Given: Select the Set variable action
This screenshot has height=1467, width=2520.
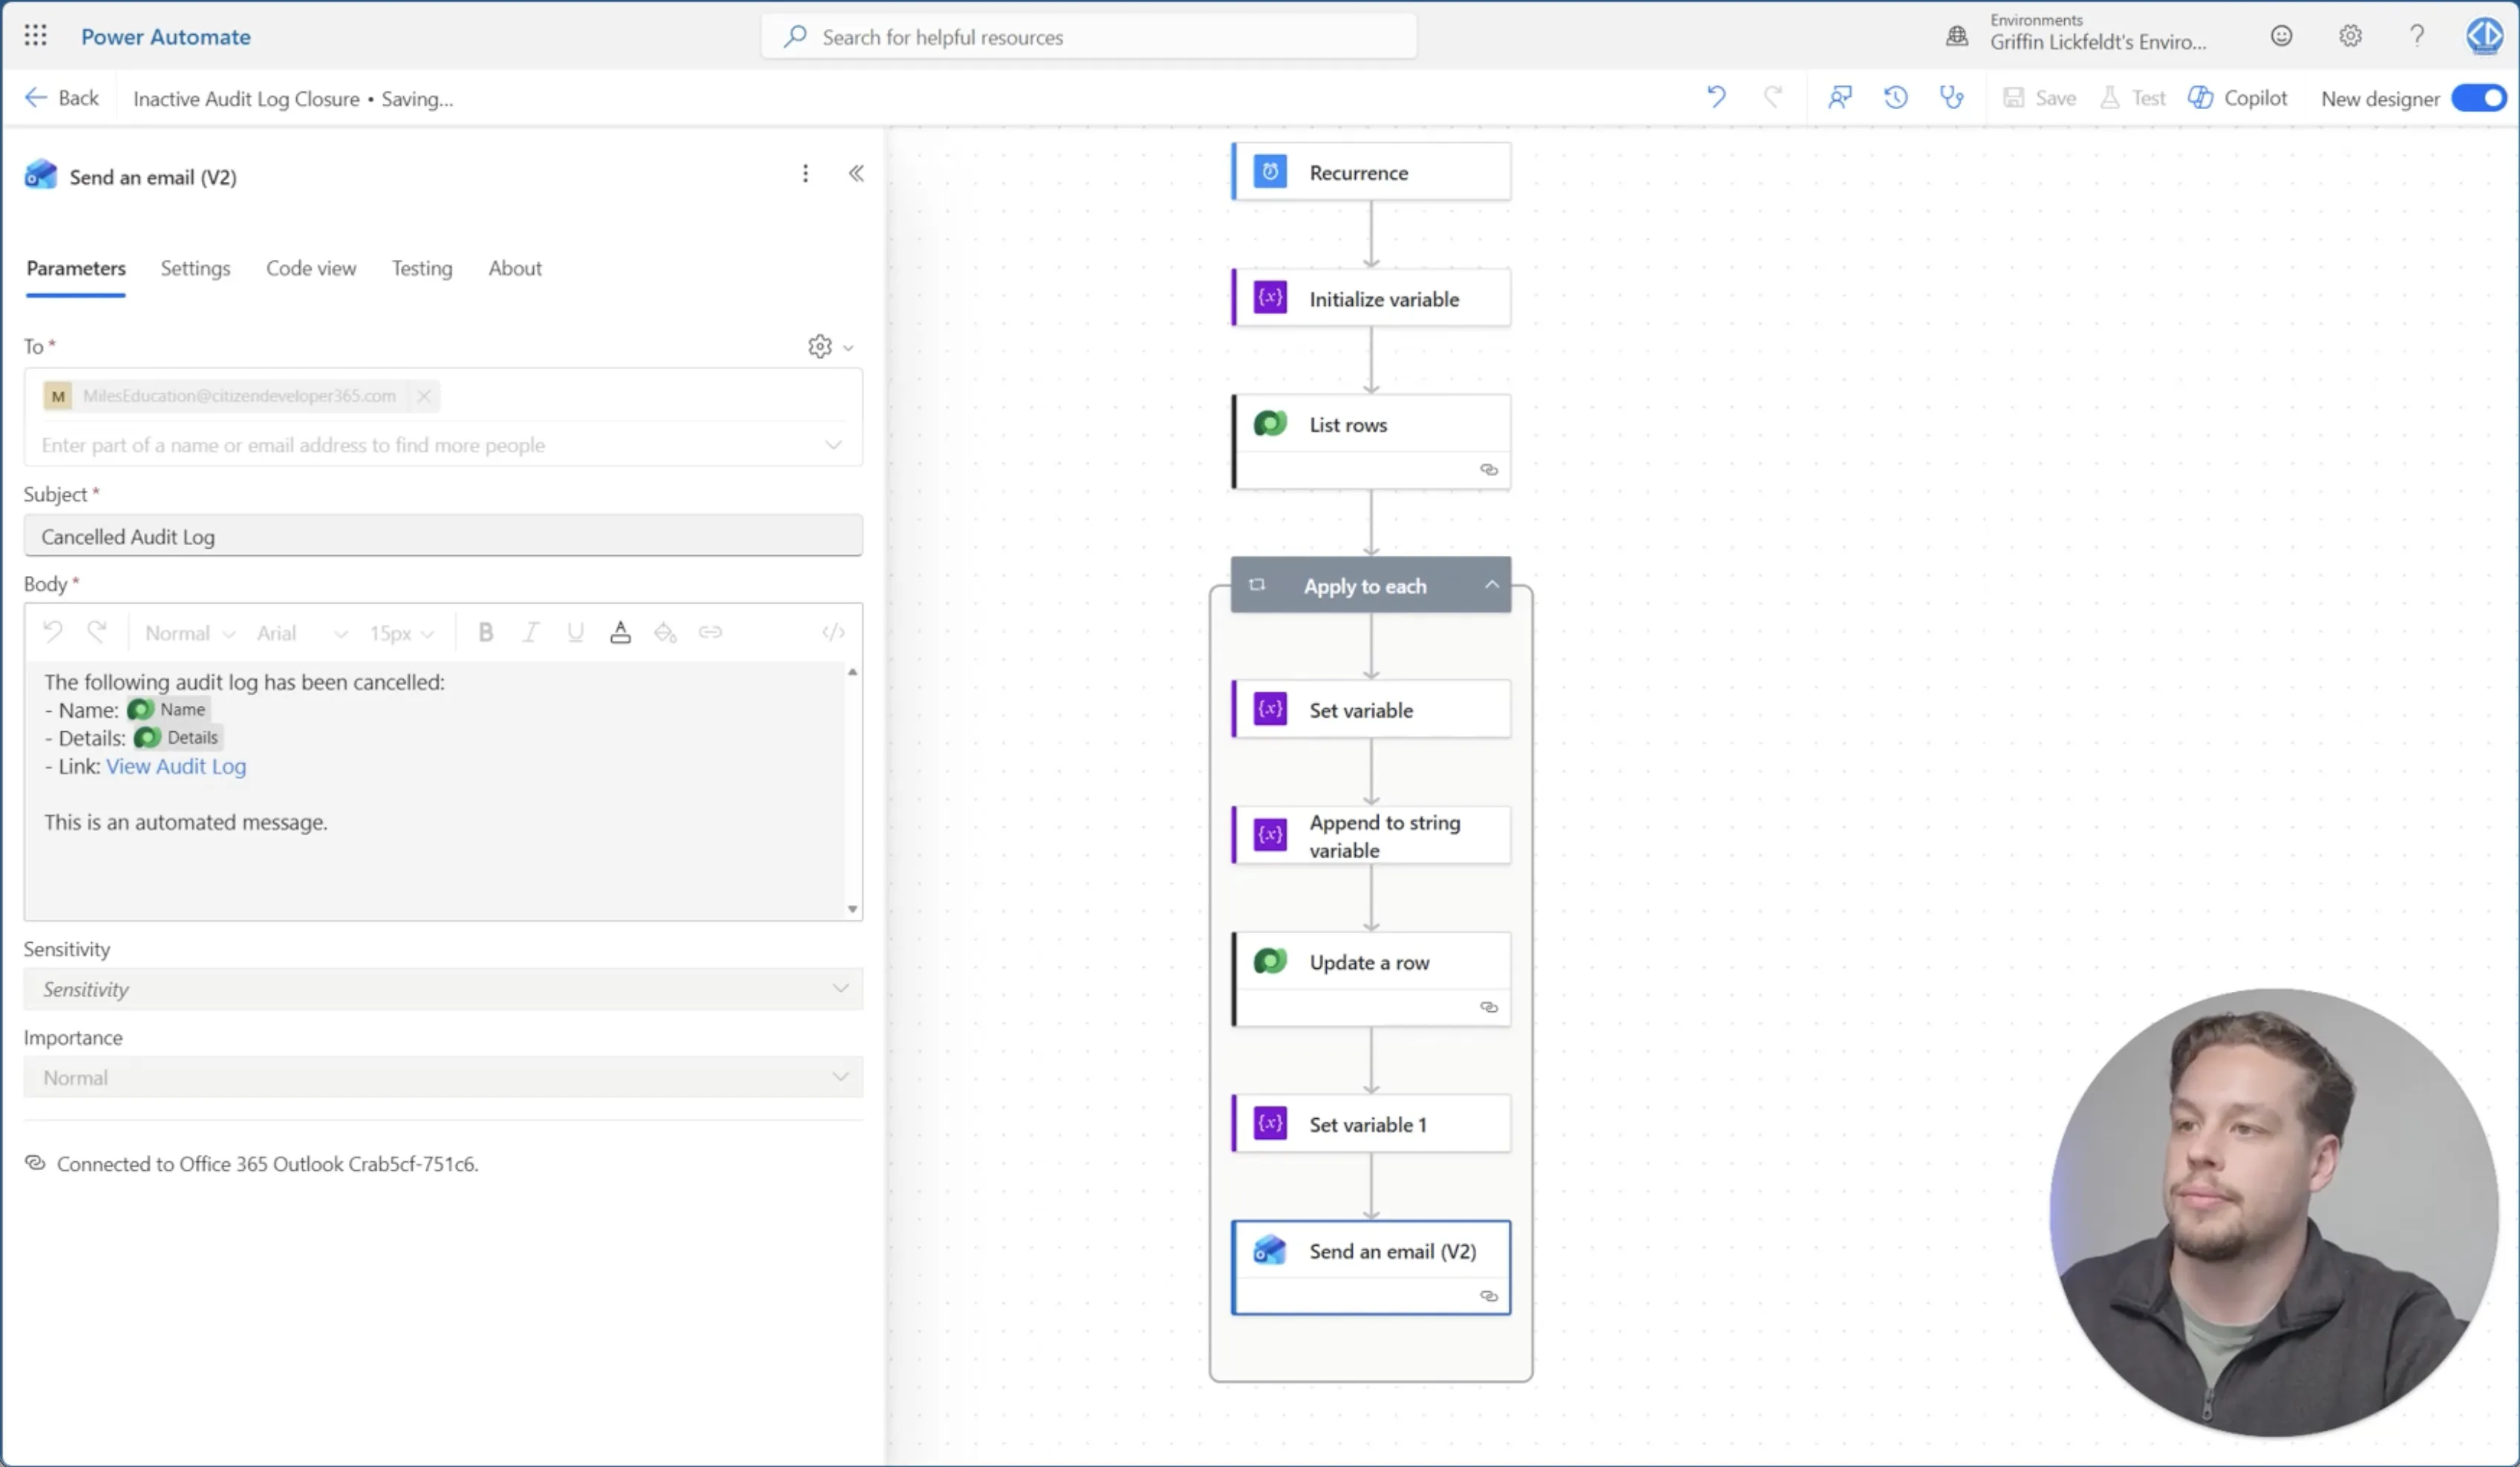Looking at the screenshot, I should pos(1371,710).
